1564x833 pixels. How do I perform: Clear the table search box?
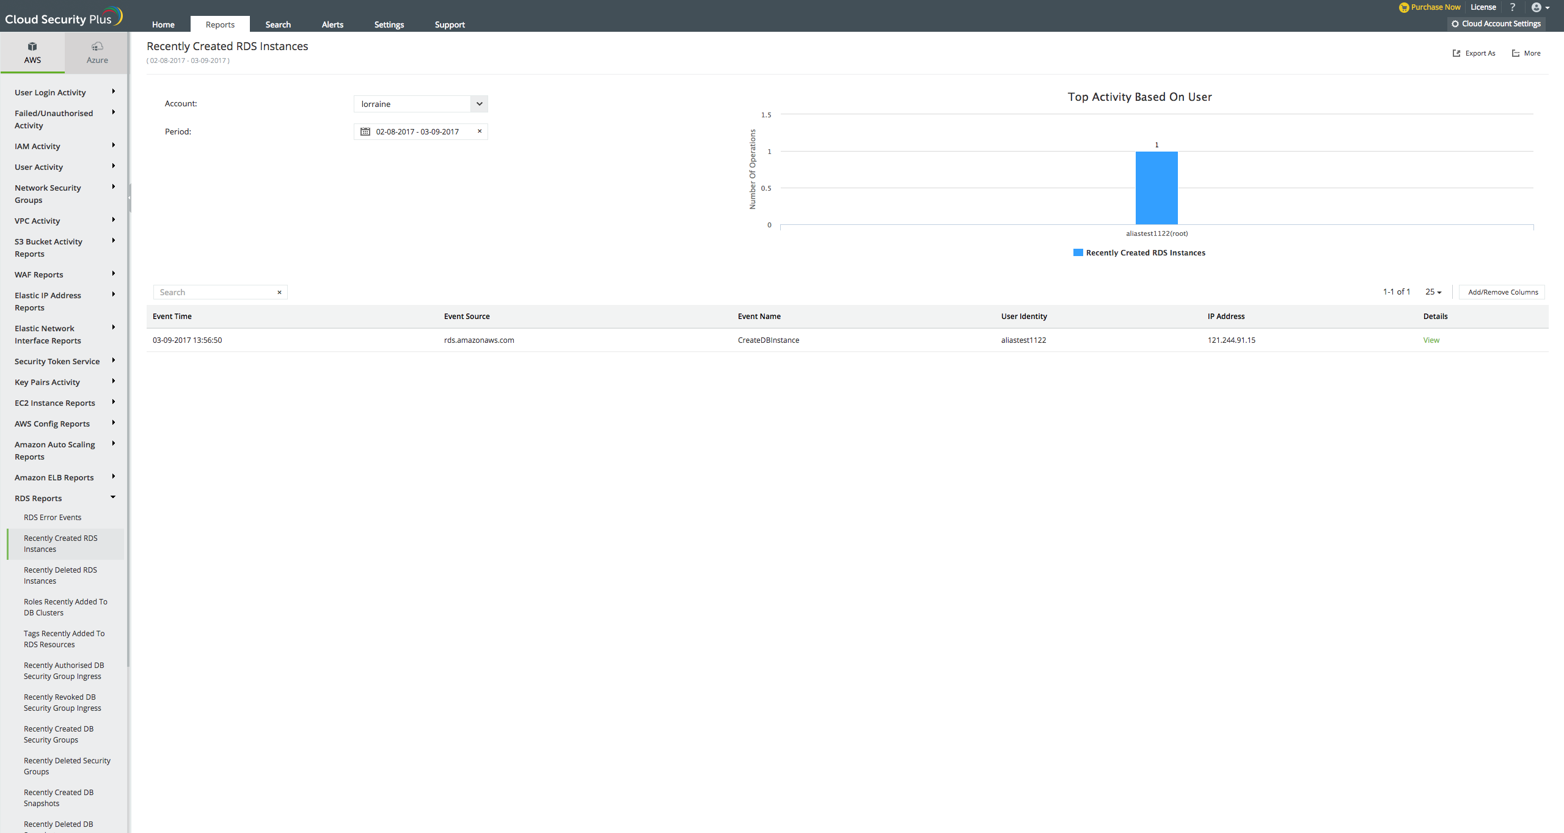[x=279, y=292]
